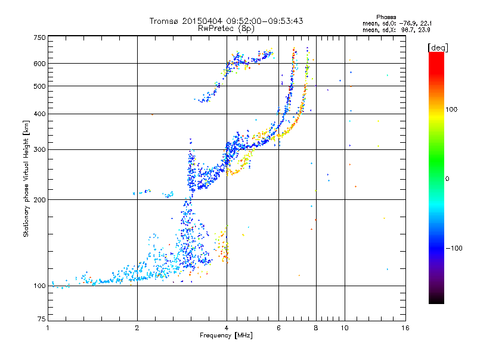Click the x-axis label 'Frequency [MHz]'
The width and height of the screenshot is (477, 357).
(x=226, y=336)
